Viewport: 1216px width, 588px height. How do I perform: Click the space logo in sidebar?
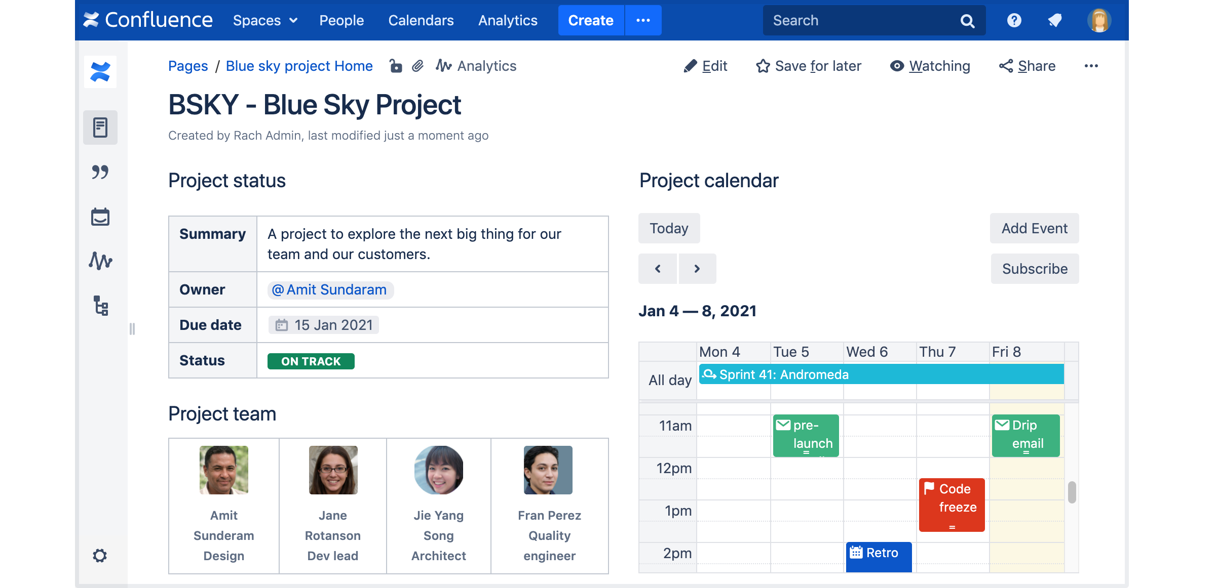(x=100, y=71)
